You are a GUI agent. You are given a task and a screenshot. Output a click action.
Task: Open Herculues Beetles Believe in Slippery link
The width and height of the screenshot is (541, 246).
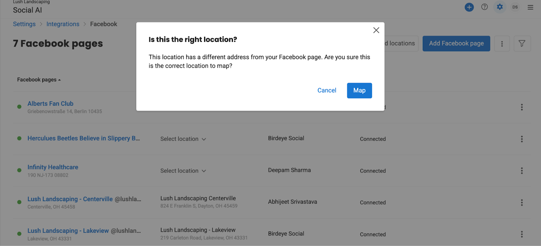click(84, 138)
